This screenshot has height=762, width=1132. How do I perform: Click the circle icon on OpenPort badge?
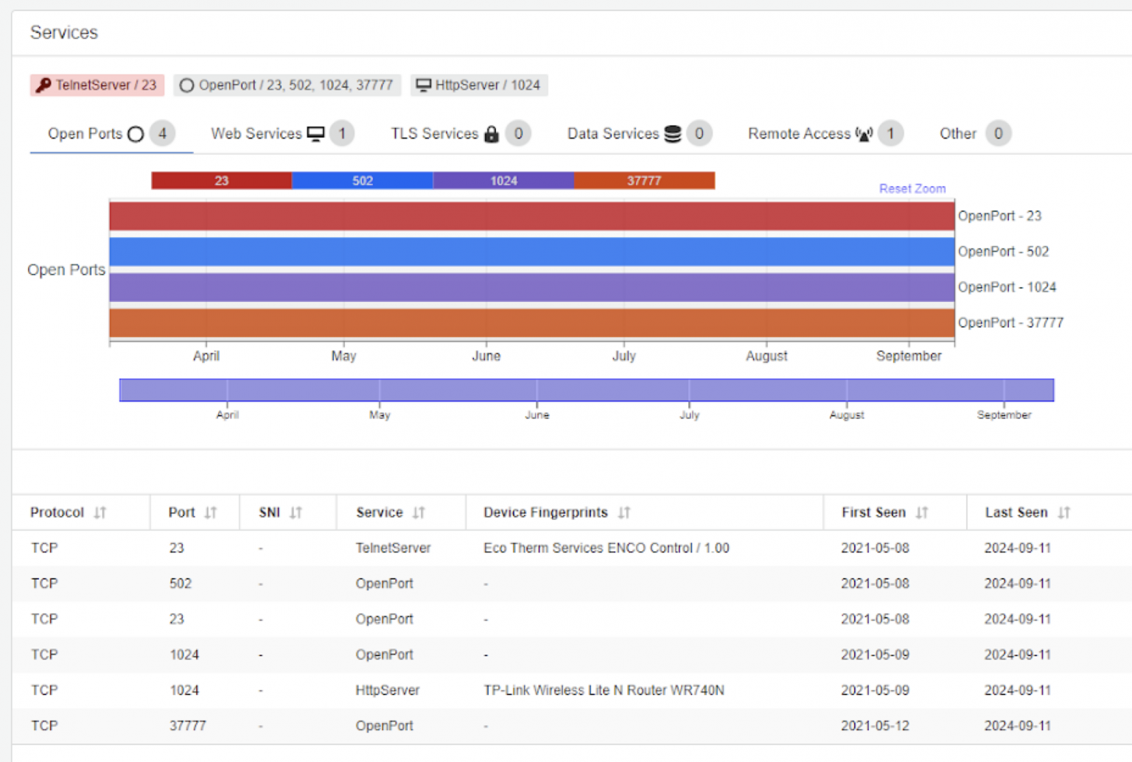click(x=186, y=85)
